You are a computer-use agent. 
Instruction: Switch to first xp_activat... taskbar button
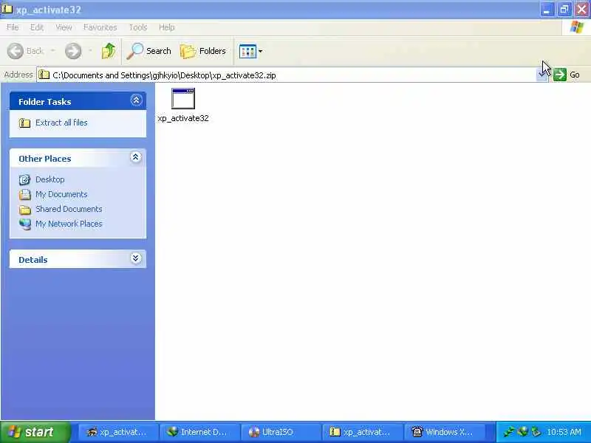(x=117, y=432)
